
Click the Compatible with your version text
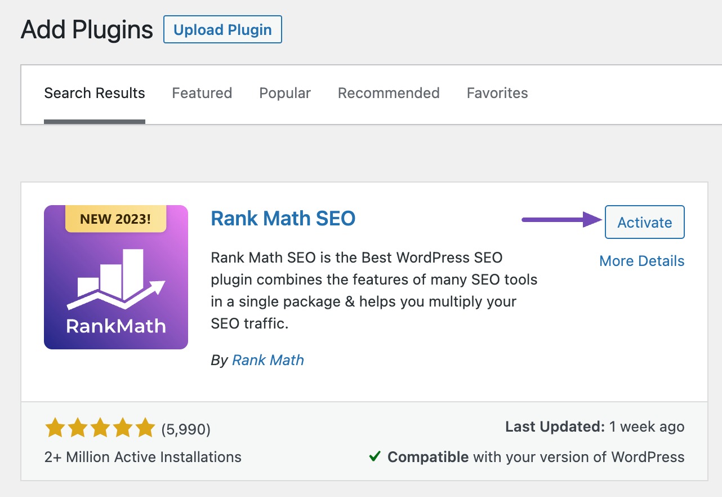point(536,456)
